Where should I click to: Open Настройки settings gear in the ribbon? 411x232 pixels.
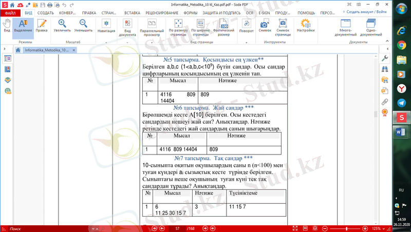pyautogui.click(x=305, y=26)
